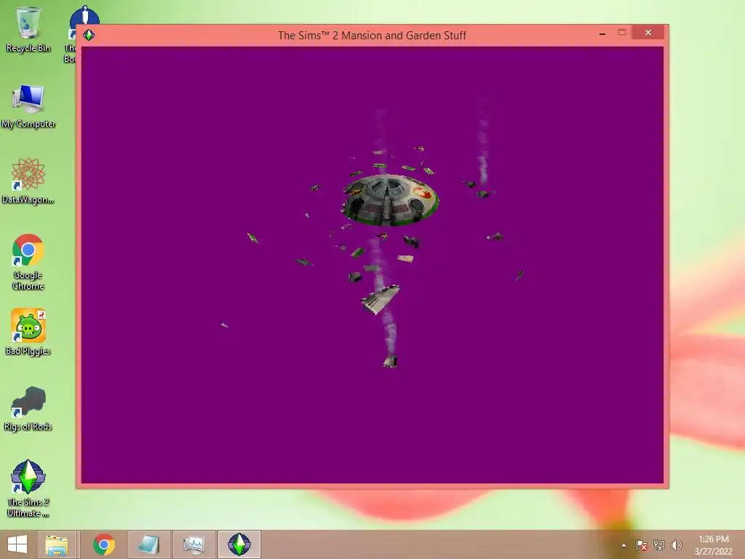Select the Bad Piggies desktop shortcut

tap(28, 332)
